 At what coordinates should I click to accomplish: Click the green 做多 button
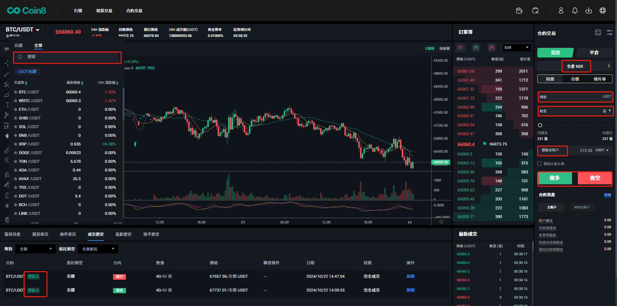pyautogui.click(x=555, y=178)
